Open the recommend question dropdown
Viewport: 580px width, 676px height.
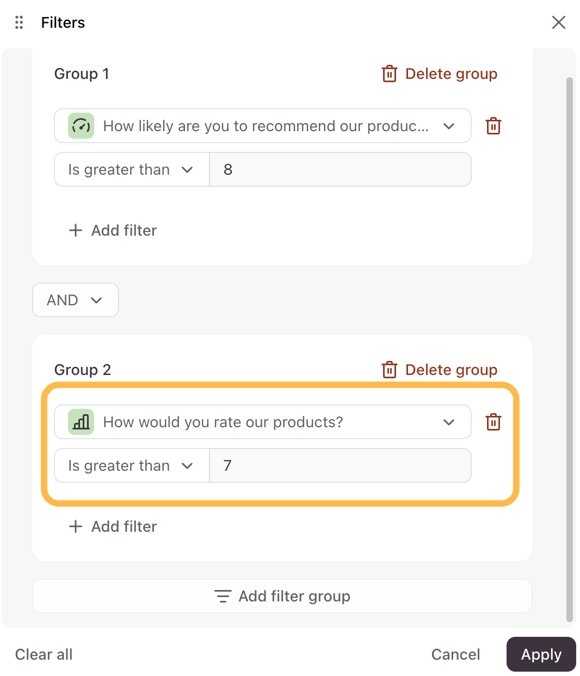(x=448, y=126)
